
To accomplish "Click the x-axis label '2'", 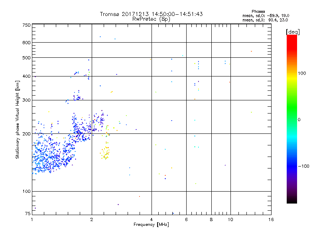I will pyautogui.click(x=92, y=219).
